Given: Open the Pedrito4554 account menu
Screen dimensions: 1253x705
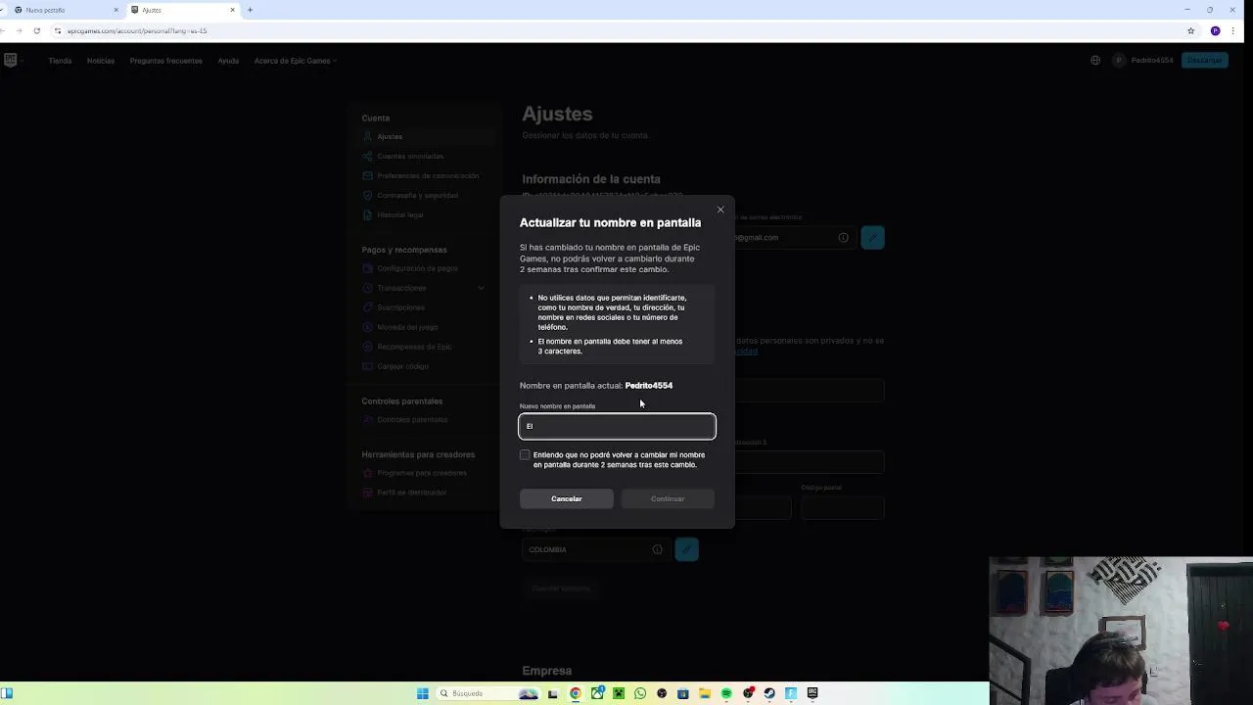Looking at the screenshot, I should [1143, 60].
